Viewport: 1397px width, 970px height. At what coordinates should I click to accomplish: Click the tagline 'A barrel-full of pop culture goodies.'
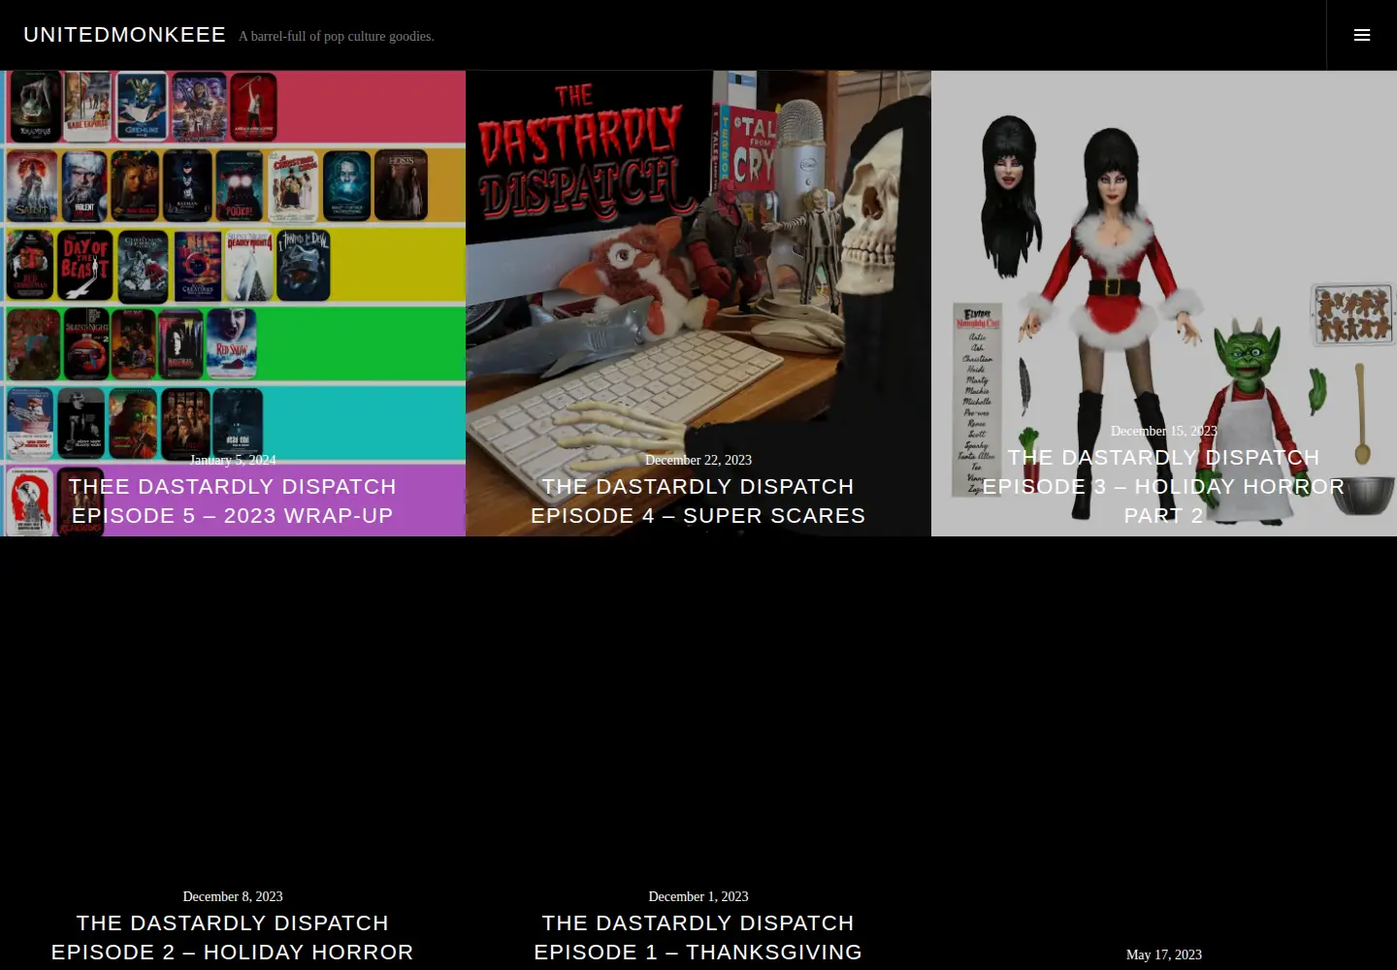tap(337, 37)
